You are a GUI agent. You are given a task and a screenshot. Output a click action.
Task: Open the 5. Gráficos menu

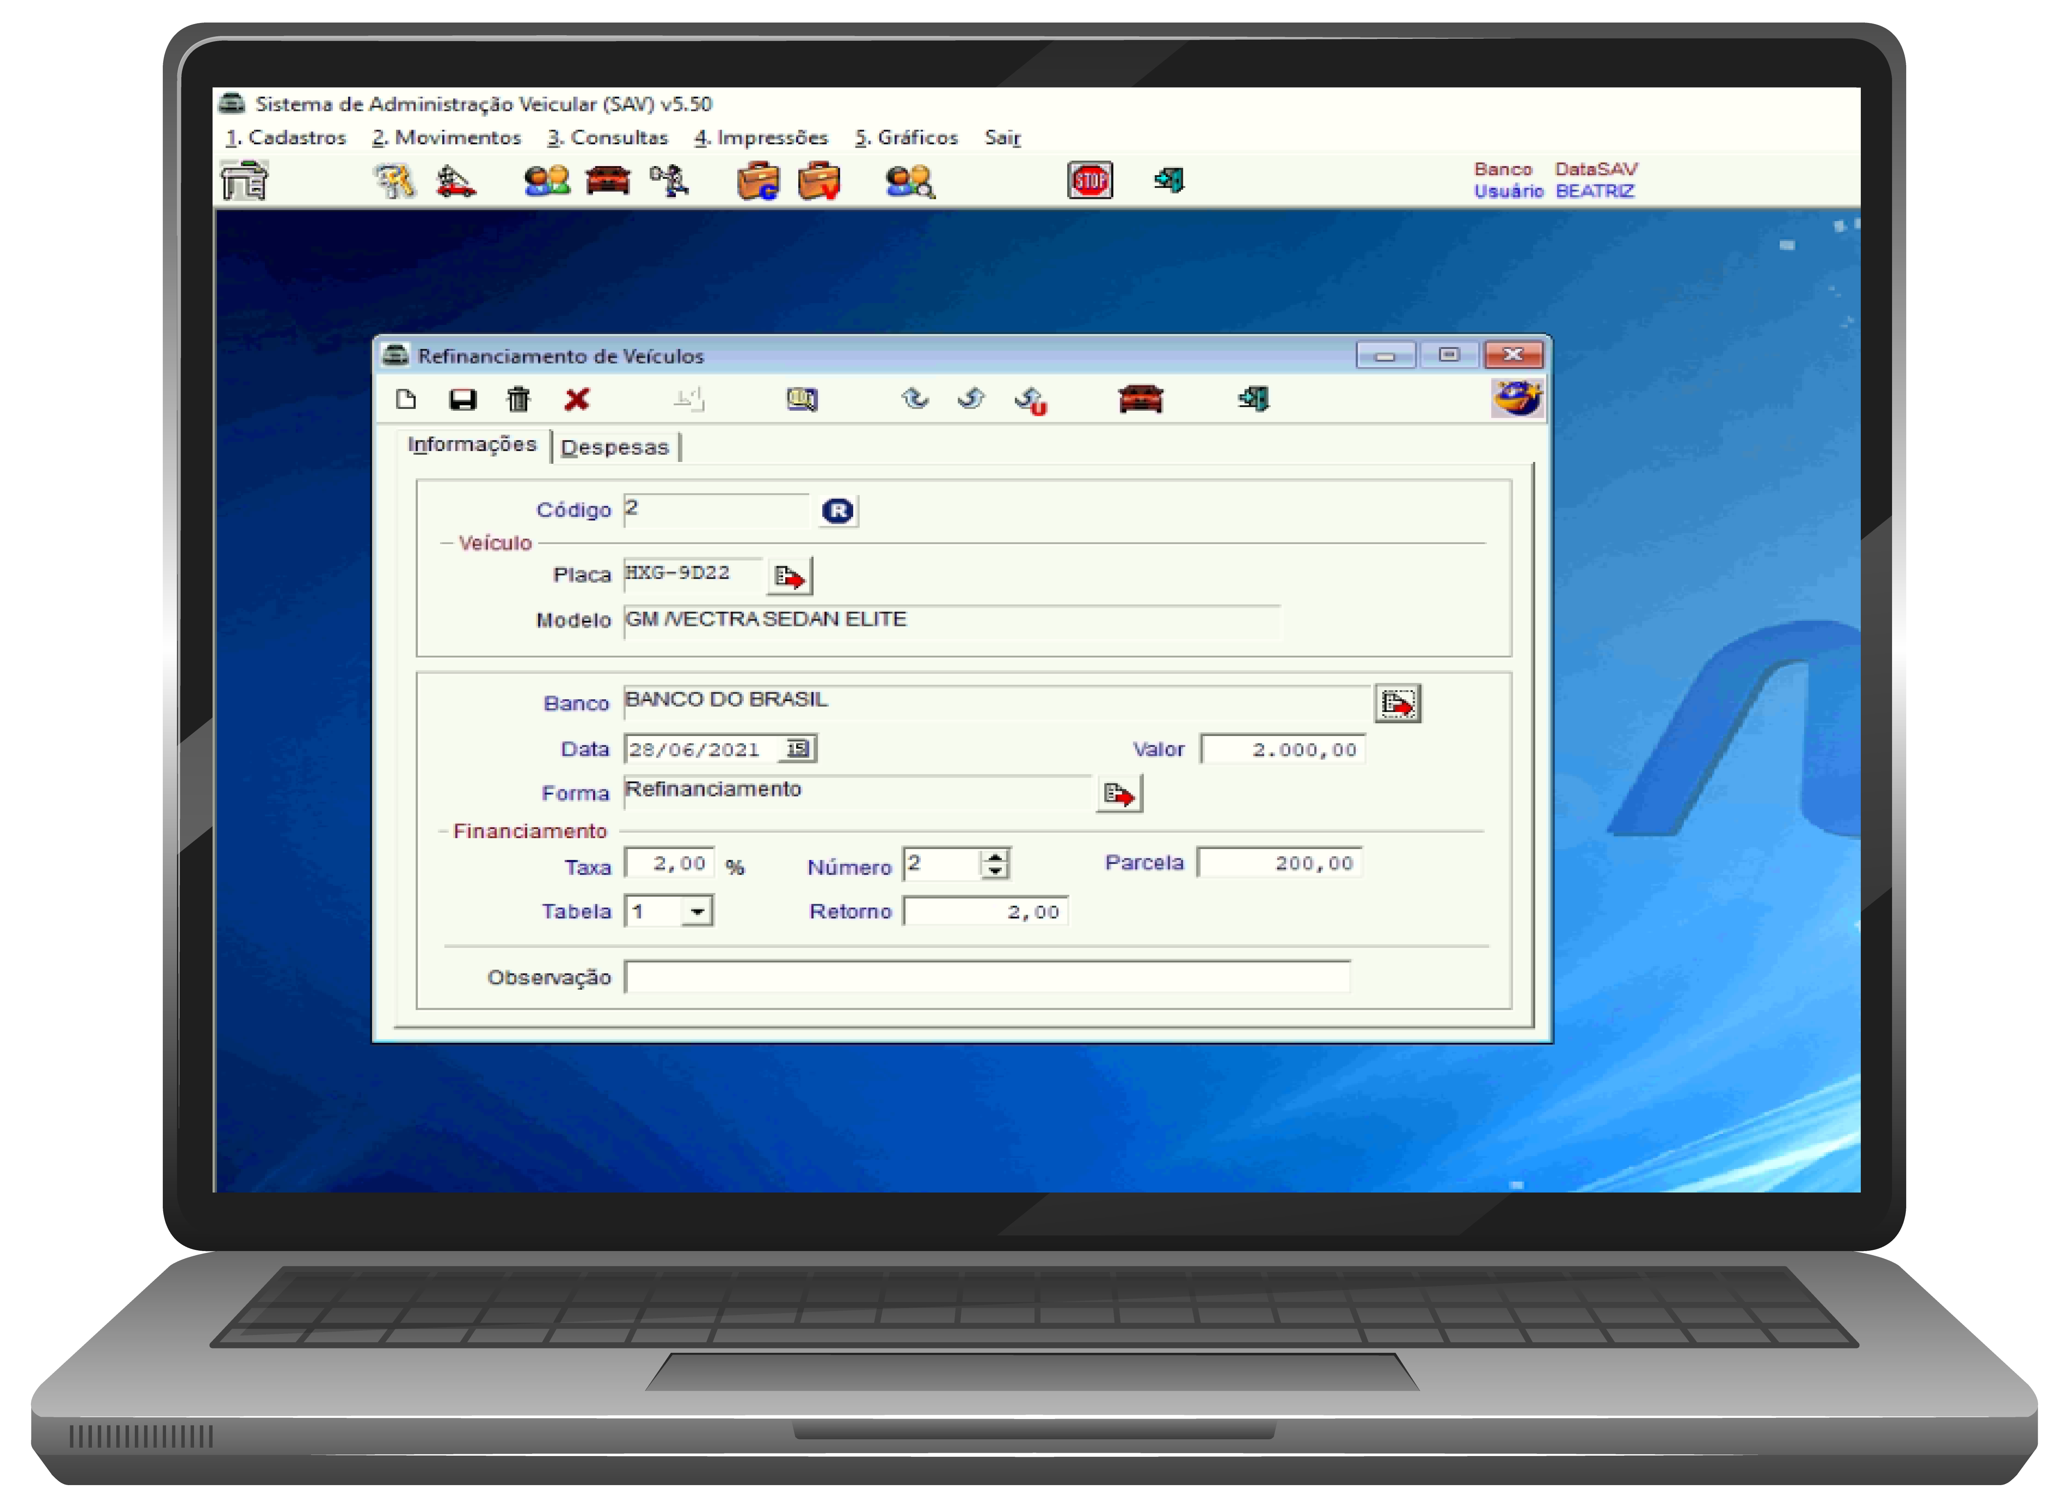[x=906, y=137]
